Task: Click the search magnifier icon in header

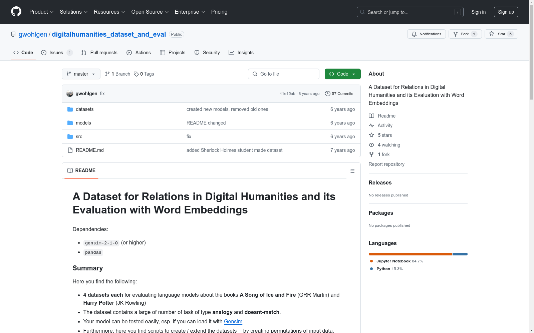Action: point(362,12)
